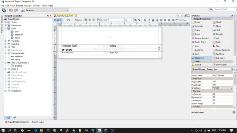237x133 pixels.
Task: Select the Subreport palette element
Action: tap(218, 58)
